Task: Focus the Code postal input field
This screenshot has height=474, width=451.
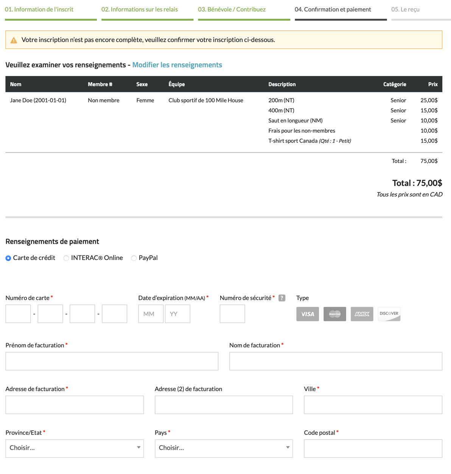Action: click(x=373, y=448)
